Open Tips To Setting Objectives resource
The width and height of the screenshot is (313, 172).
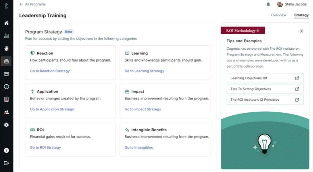click(265, 89)
